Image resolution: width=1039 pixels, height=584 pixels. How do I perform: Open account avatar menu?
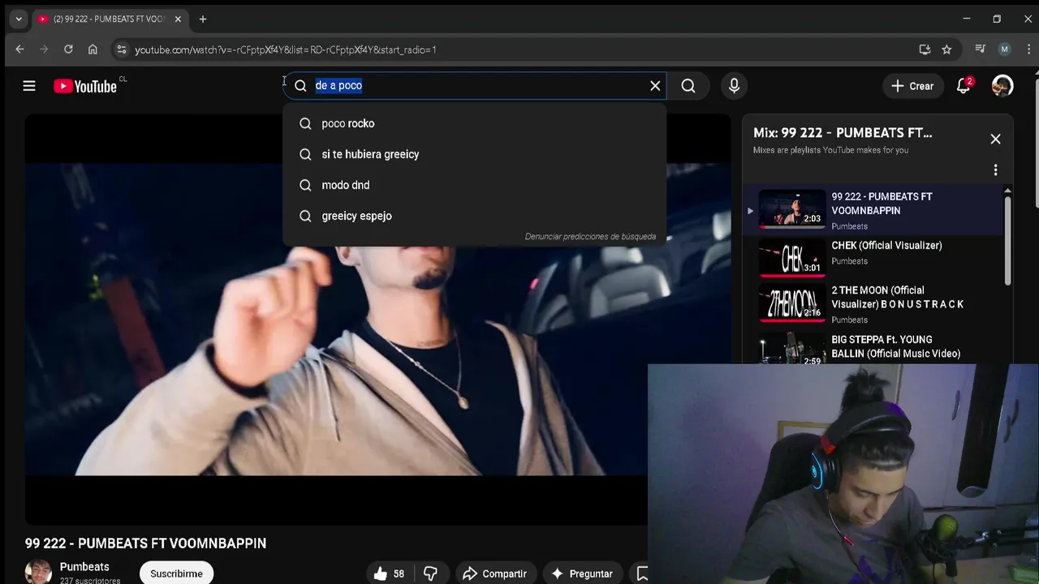1002,86
